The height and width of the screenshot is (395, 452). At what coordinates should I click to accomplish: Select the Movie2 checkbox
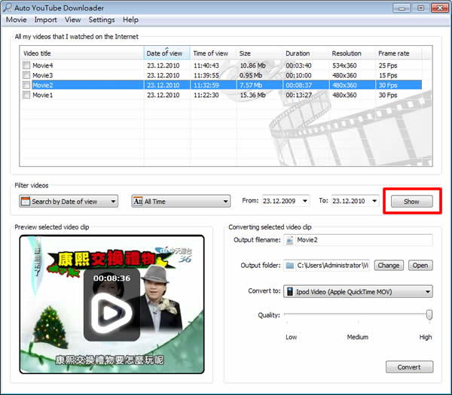pyautogui.click(x=27, y=86)
